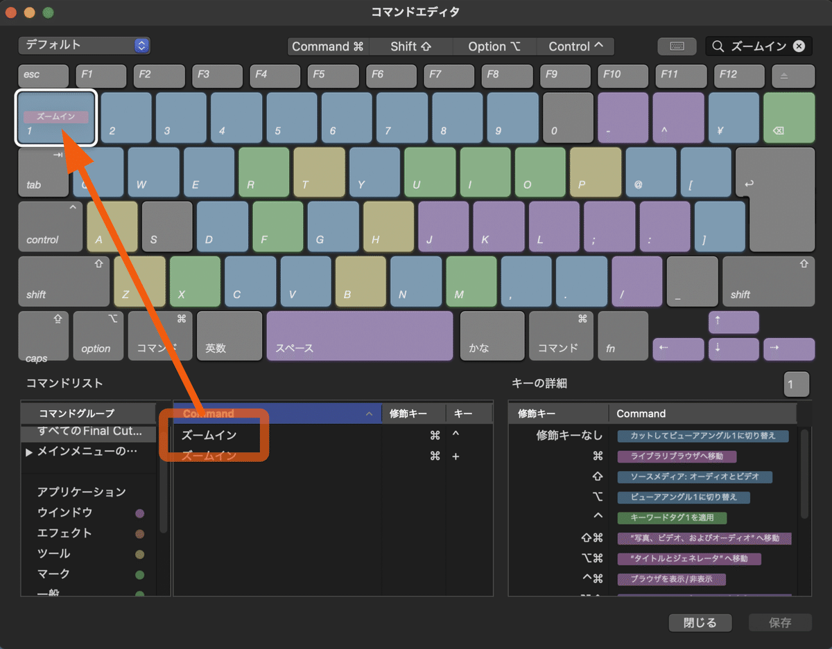Image resolution: width=832 pixels, height=649 pixels.
Task: Select the 1 key labeled ズームイン
Action: click(x=55, y=118)
